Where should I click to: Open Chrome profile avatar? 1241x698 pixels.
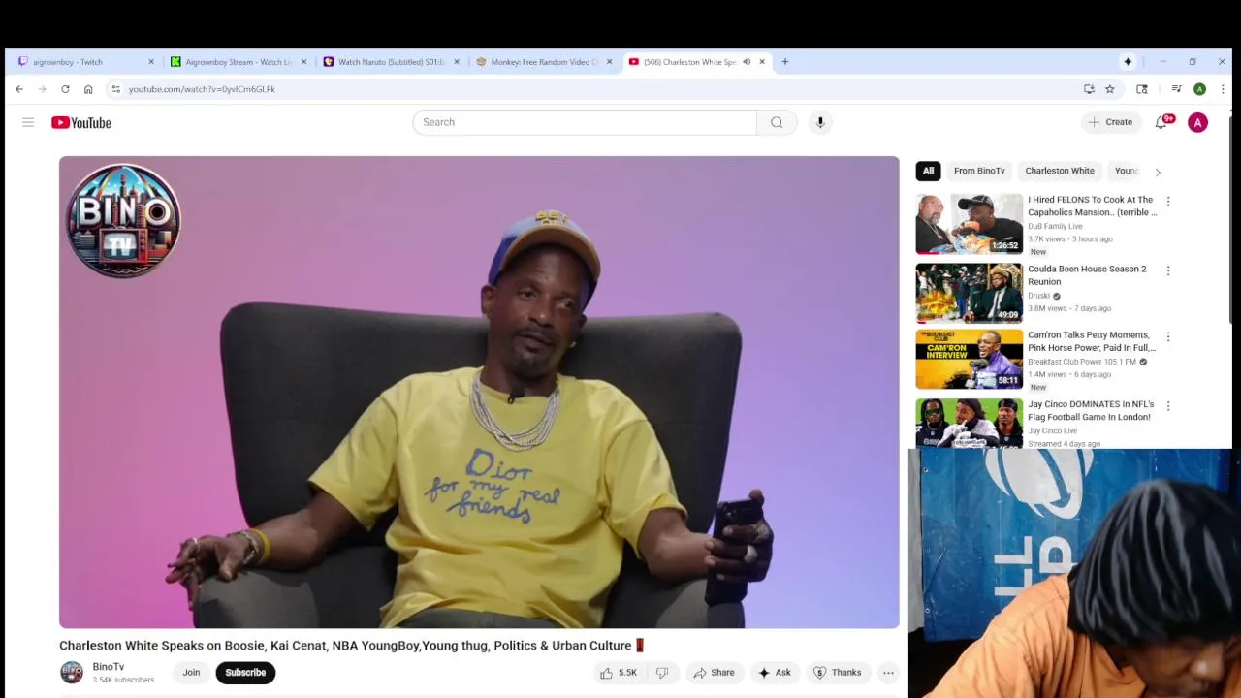1199,89
